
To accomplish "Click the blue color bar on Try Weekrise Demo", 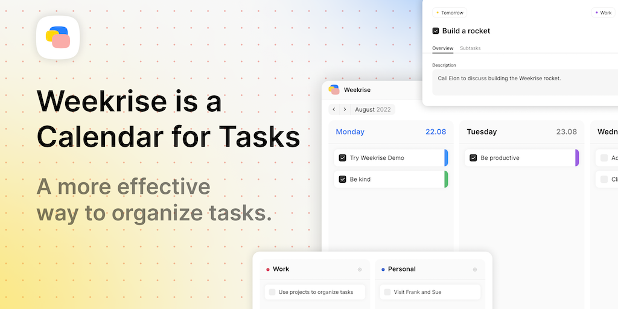I will [446, 158].
